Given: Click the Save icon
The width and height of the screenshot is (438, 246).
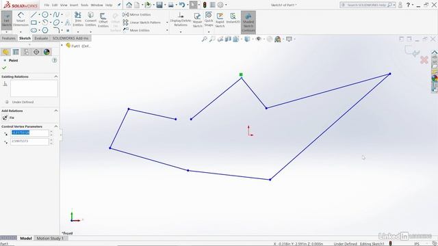Looking at the screenshot, I should tap(159, 5).
